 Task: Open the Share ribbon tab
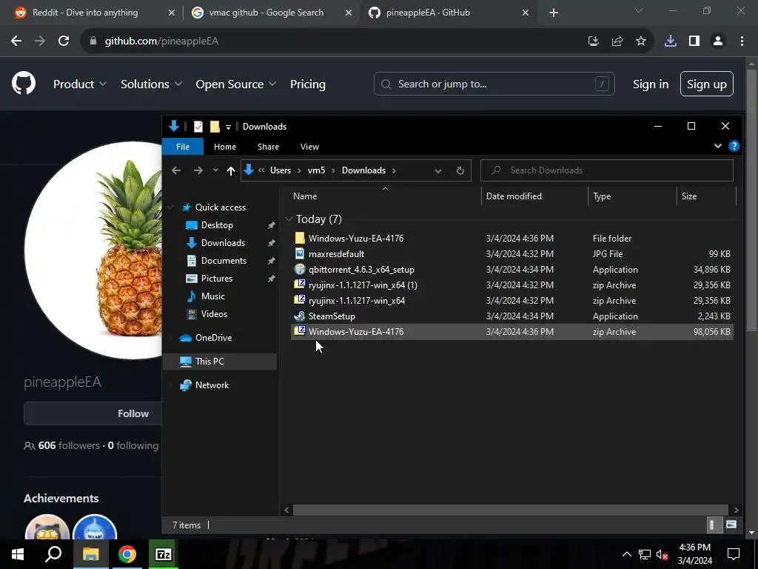[268, 147]
